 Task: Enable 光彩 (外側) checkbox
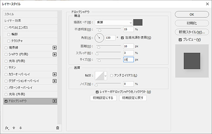pos(6,94)
